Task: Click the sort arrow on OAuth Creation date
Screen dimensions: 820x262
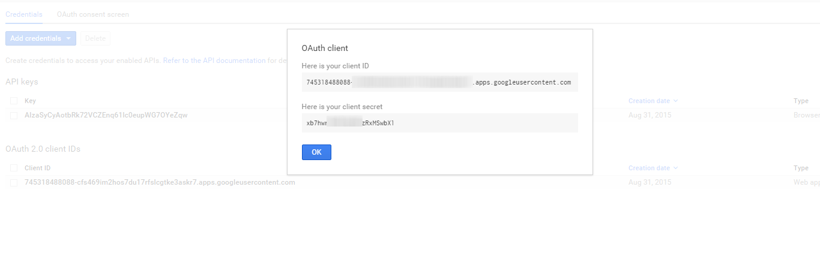Action: tap(676, 168)
